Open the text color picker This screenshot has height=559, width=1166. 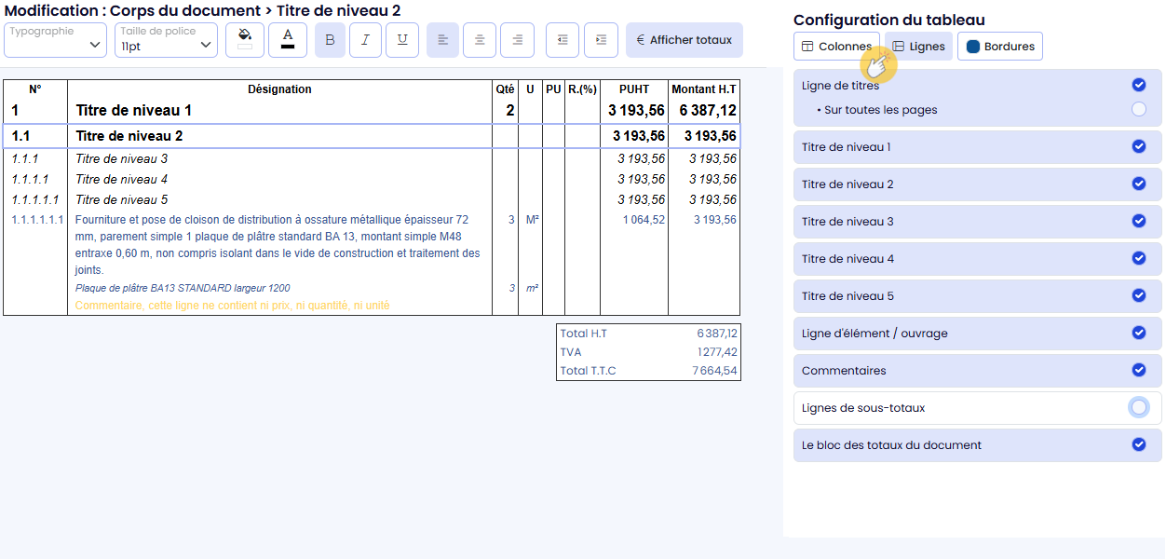pyautogui.click(x=288, y=40)
